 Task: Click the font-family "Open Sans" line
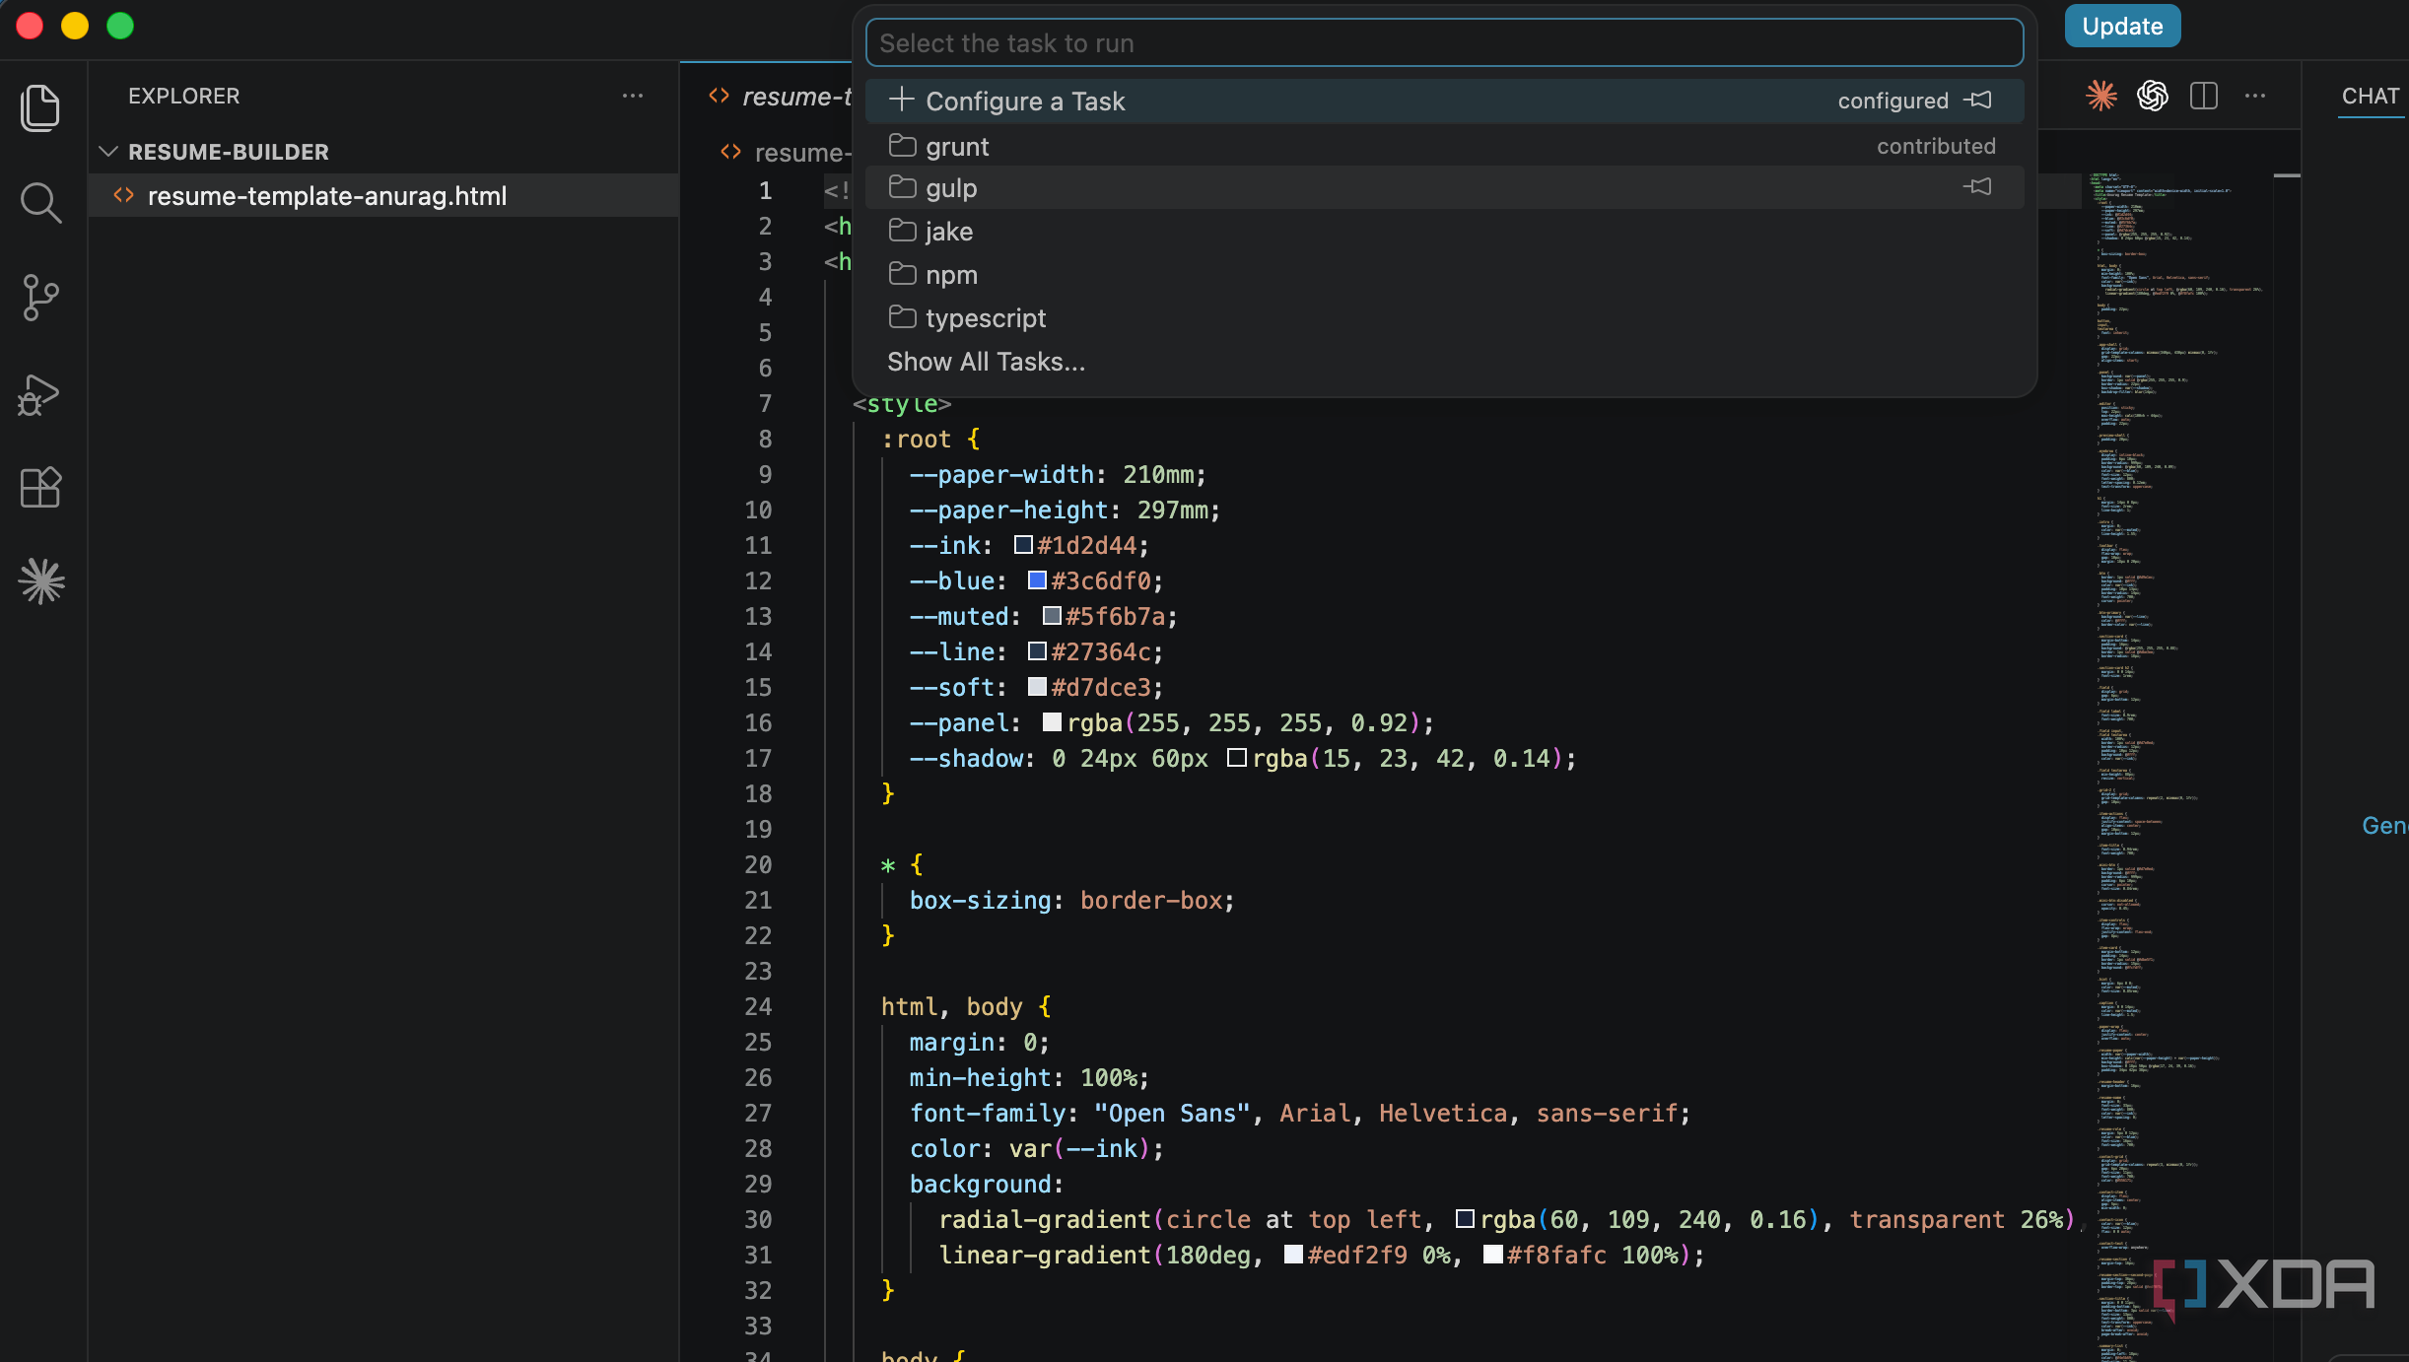[1299, 1114]
